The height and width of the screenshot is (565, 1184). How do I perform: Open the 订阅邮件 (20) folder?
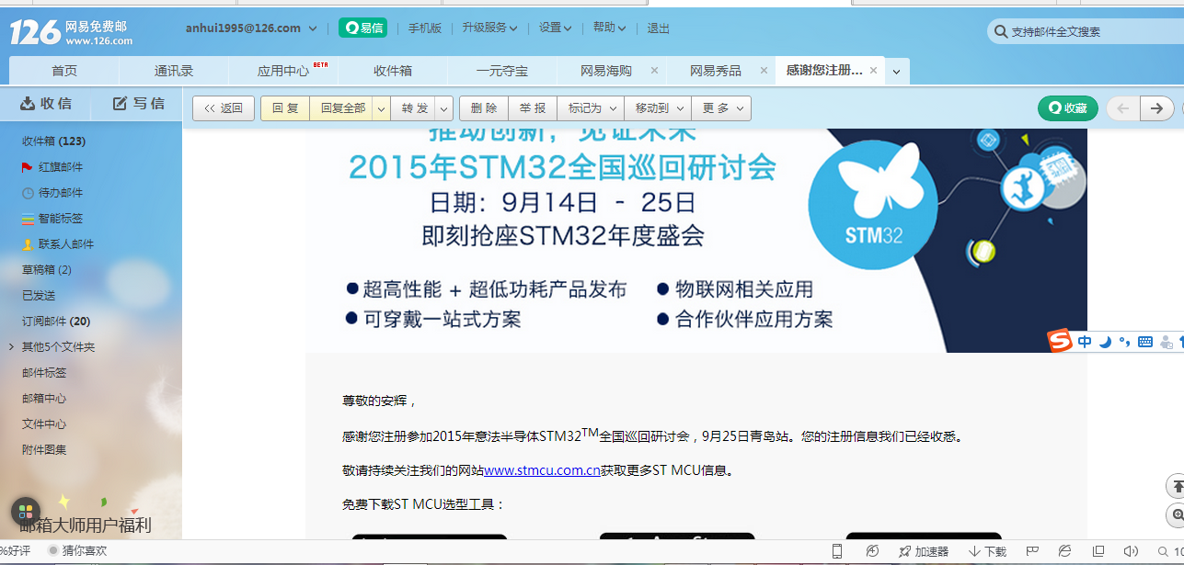click(x=56, y=322)
